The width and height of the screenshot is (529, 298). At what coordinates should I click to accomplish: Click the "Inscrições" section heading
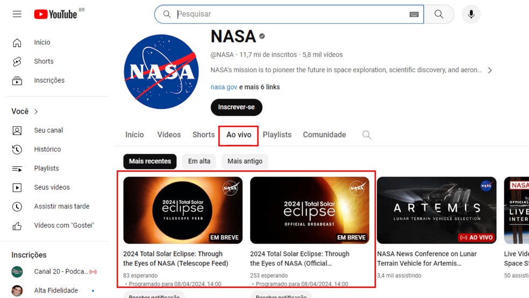click(x=29, y=255)
